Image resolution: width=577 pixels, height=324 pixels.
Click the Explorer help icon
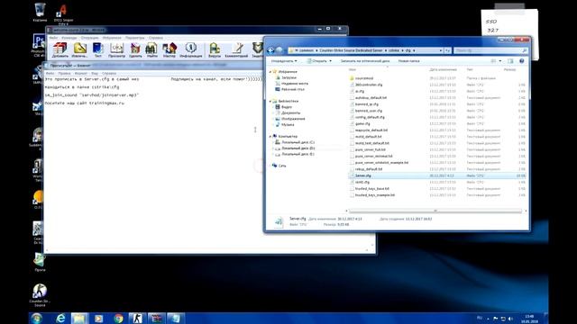521,61
